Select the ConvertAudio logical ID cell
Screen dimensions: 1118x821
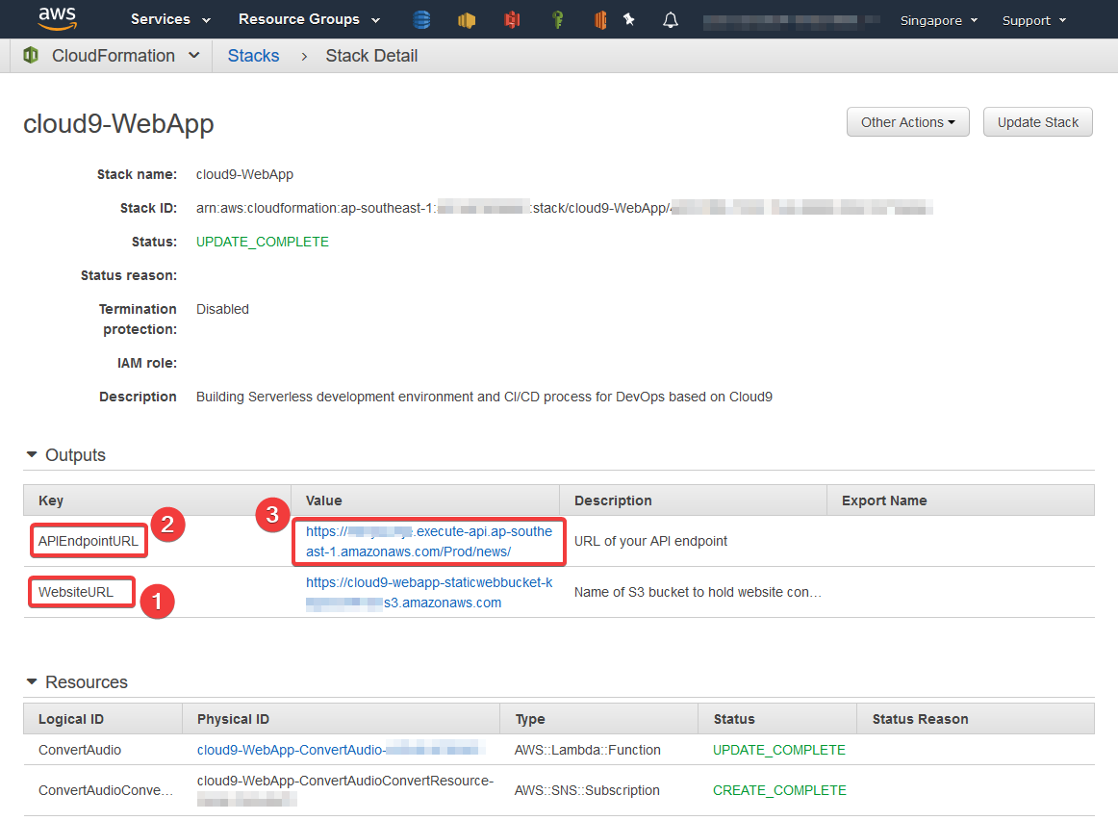[x=80, y=750]
